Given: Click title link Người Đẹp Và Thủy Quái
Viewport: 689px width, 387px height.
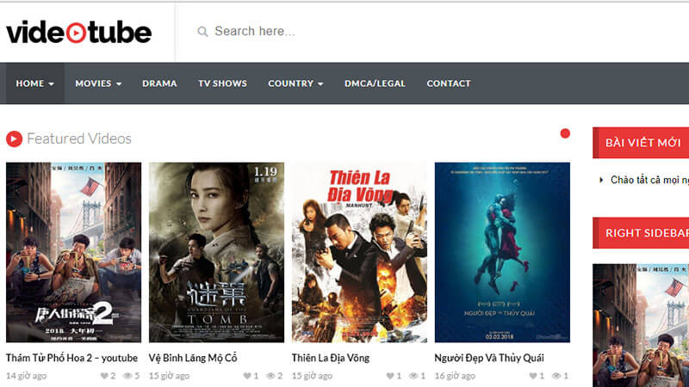Looking at the screenshot, I should [x=489, y=358].
